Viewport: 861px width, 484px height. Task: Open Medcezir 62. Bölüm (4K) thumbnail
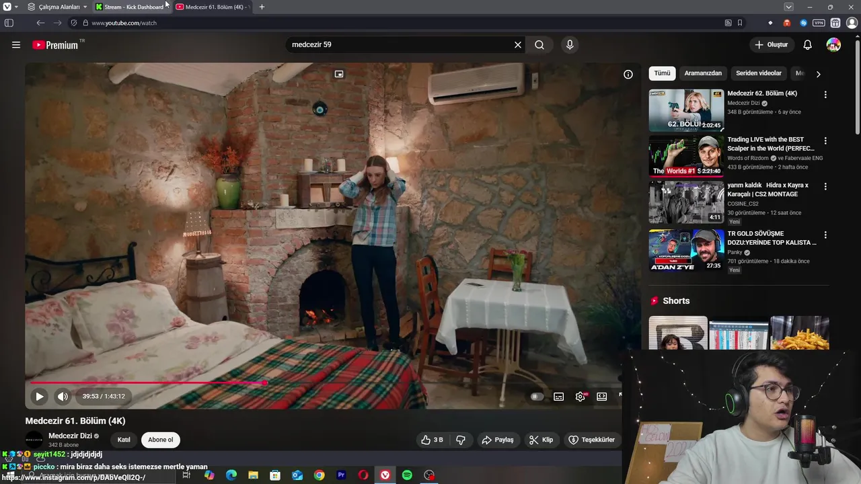click(686, 110)
